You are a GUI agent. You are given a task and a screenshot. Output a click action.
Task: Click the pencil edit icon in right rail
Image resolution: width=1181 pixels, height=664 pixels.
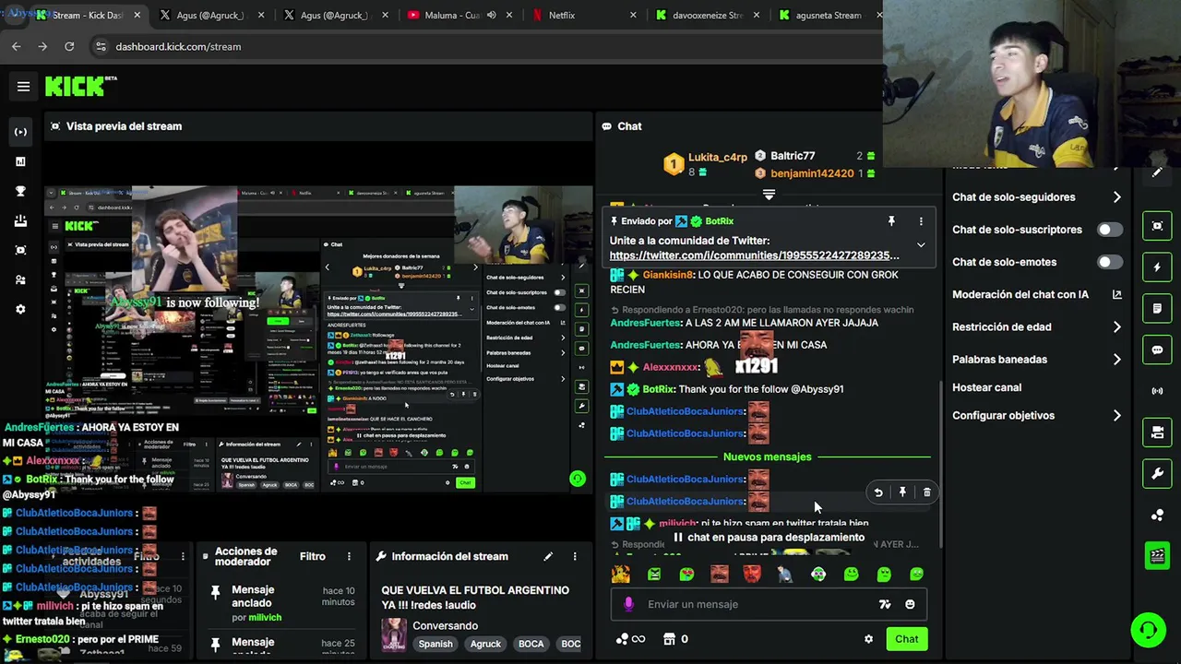(x=1157, y=172)
